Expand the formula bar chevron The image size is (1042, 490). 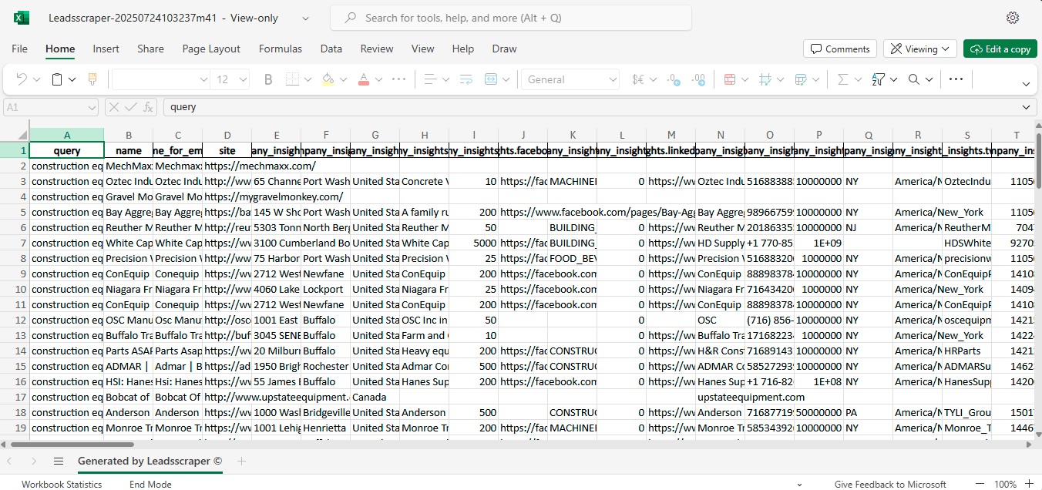[x=1026, y=107]
